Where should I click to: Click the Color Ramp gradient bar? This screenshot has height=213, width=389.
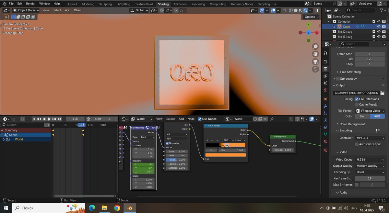[x=226, y=145]
